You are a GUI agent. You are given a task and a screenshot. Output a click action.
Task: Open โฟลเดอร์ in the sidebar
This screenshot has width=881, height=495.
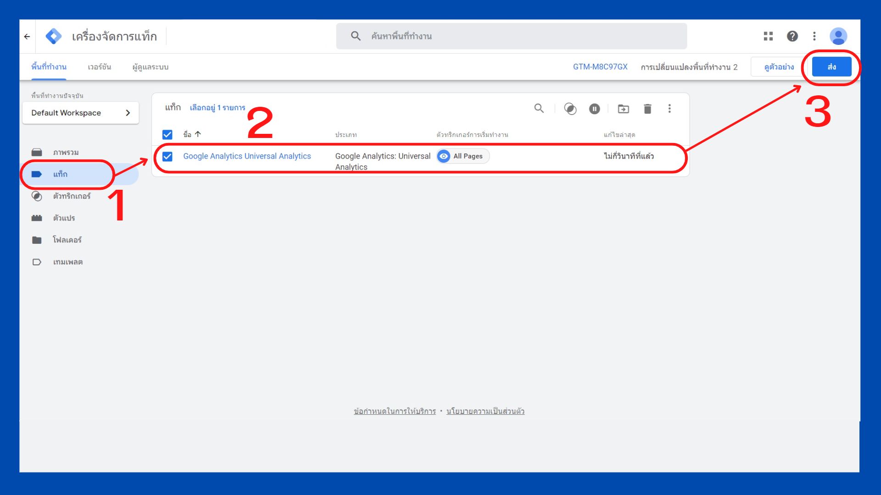click(x=67, y=240)
